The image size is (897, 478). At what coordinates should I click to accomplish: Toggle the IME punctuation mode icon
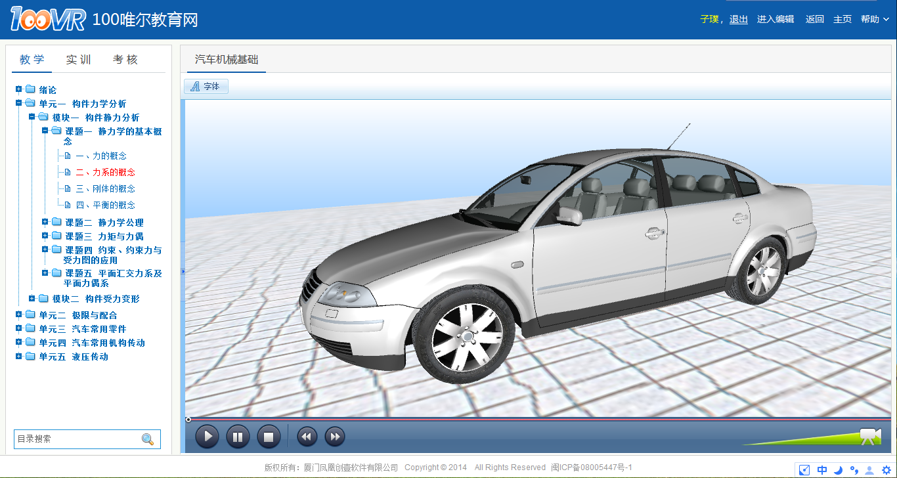tap(854, 469)
